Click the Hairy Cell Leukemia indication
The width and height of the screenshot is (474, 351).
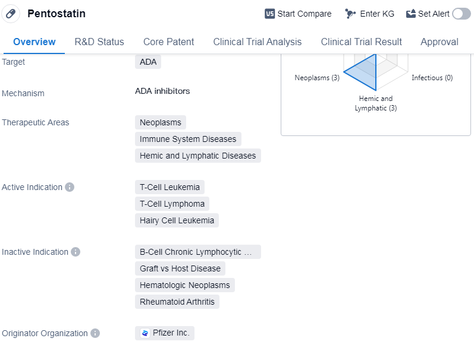pos(177,220)
